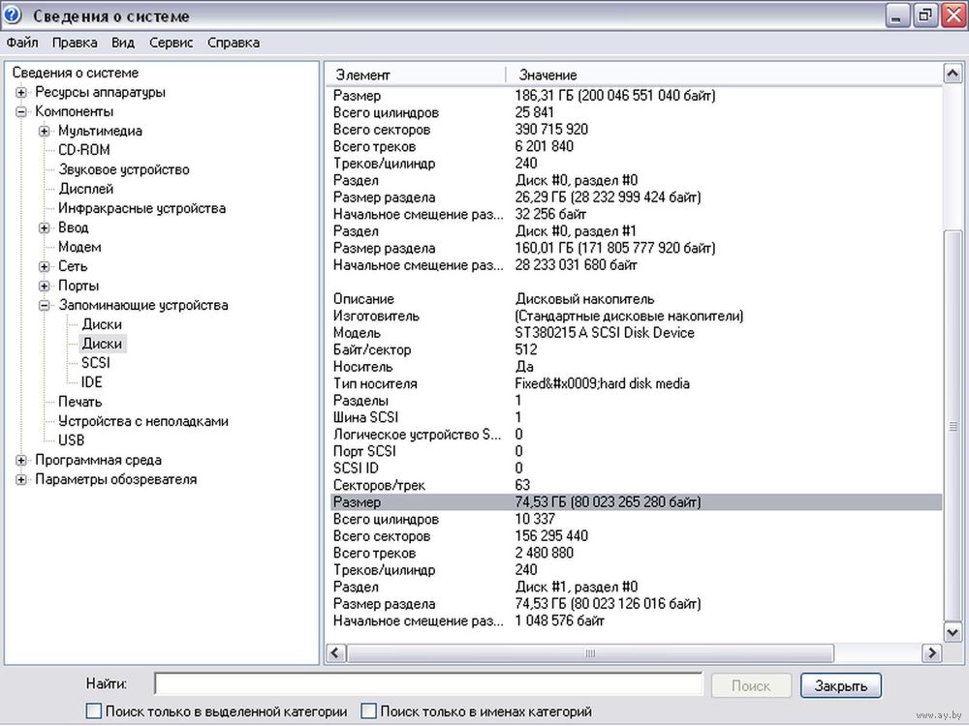Expand the Программная среда node
969x726 pixels.
click(21, 461)
